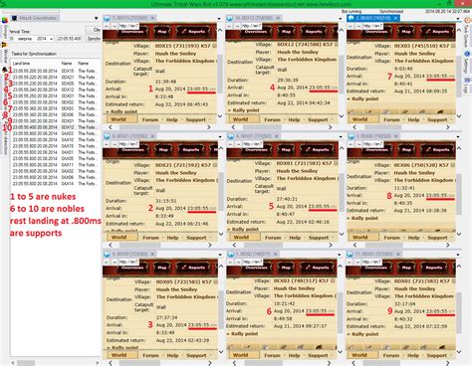Switch to the Attack Coordinator tab

point(35,18)
